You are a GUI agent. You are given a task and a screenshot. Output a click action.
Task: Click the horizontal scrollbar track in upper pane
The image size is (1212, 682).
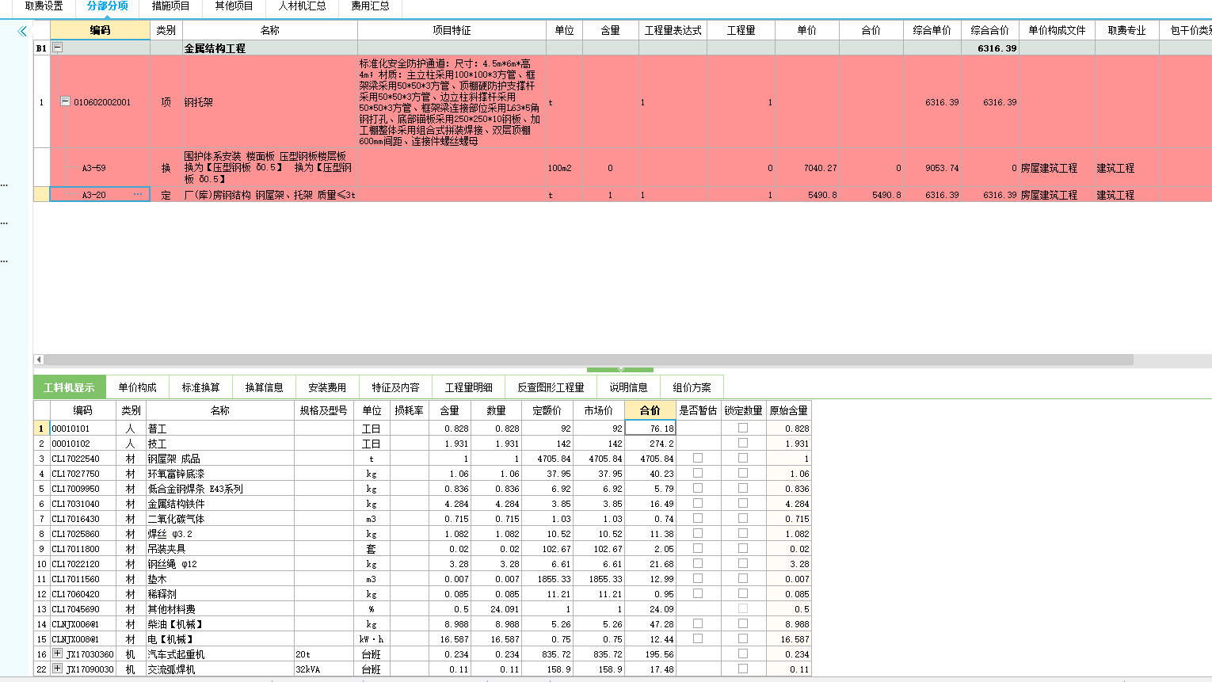tap(588, 360)
